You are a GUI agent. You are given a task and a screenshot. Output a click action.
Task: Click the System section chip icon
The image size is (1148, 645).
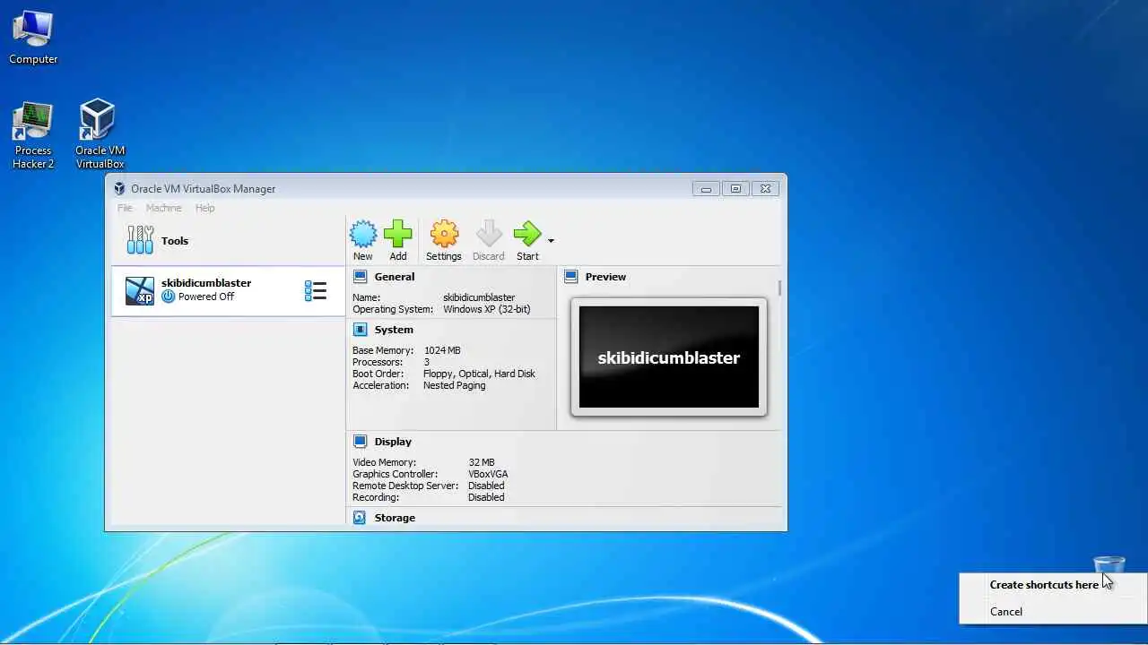361,330
